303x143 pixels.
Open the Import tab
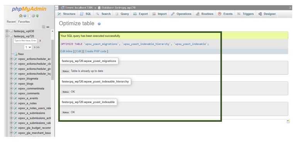click(x=159, y=14)
